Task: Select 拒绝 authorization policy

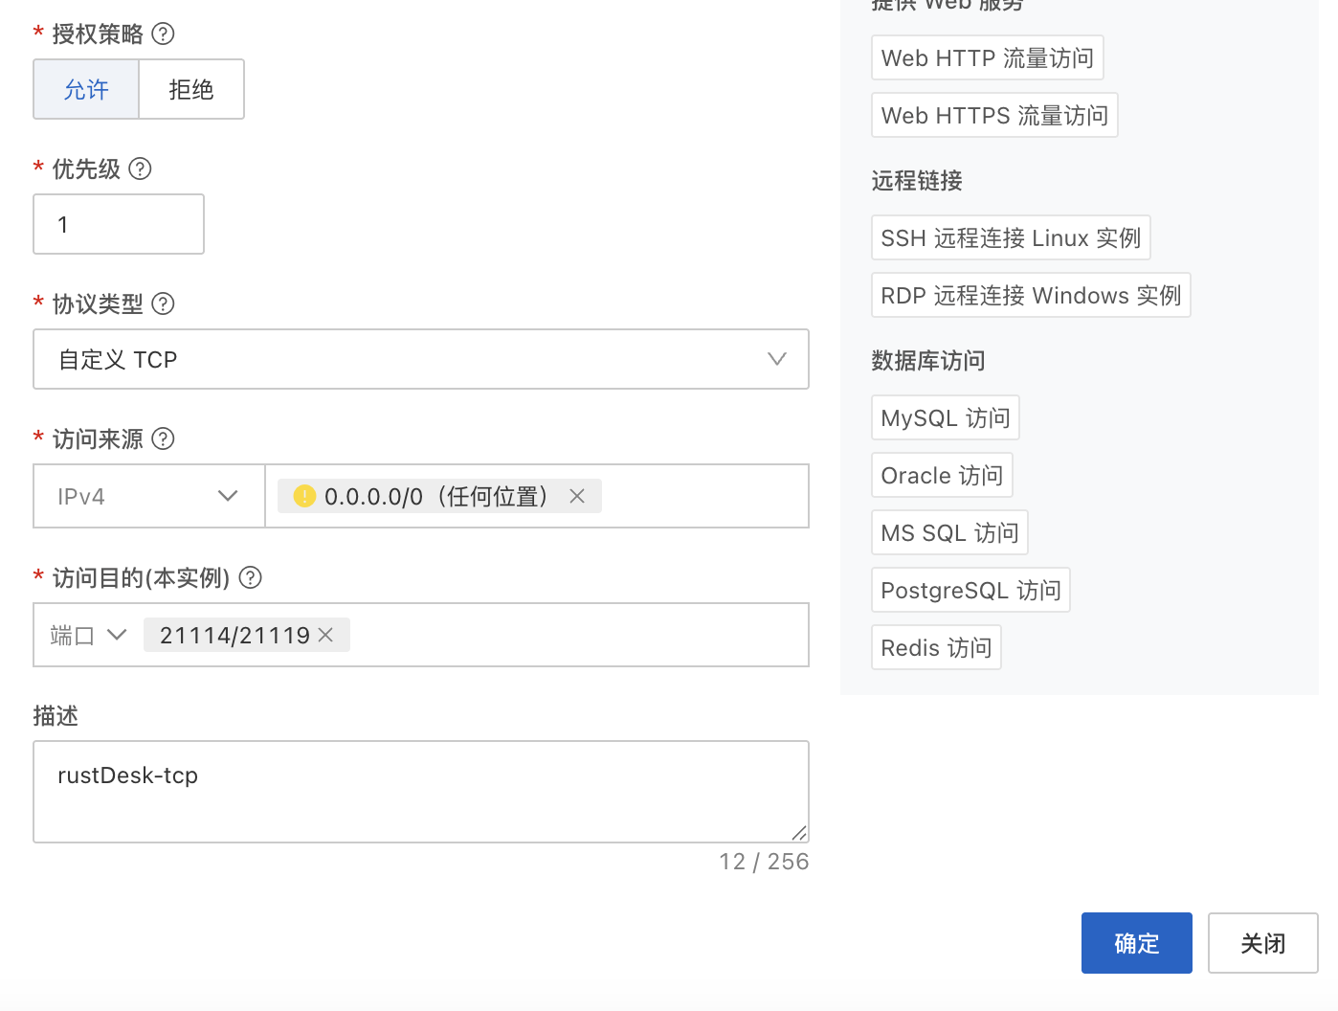Action: coord(191,89)
